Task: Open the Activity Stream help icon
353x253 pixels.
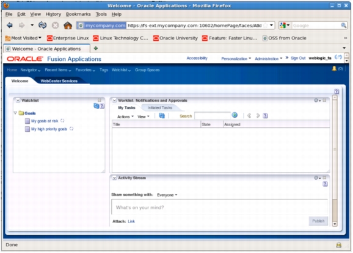Action: tap(325, 184)
